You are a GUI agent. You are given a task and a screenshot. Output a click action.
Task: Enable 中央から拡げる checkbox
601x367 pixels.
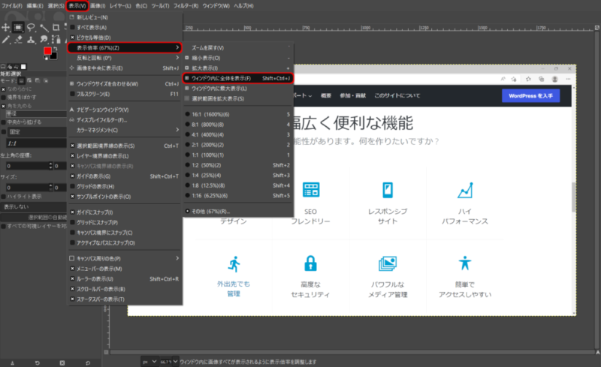[x=4, y=122]
